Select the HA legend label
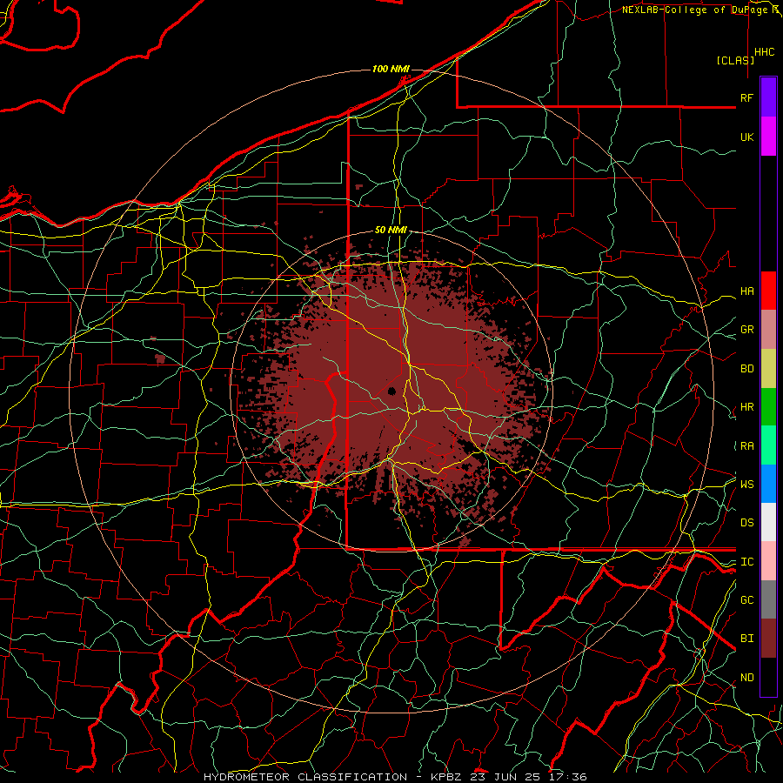Viewport: 783px width, 783px height. click(x=746, y=291)
